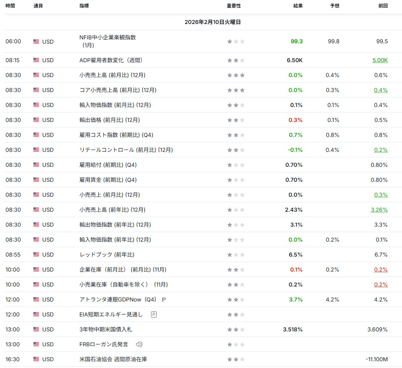
Task: Click the star rating for レッドブック (前年比)
Action: click(x=236, y=255)
